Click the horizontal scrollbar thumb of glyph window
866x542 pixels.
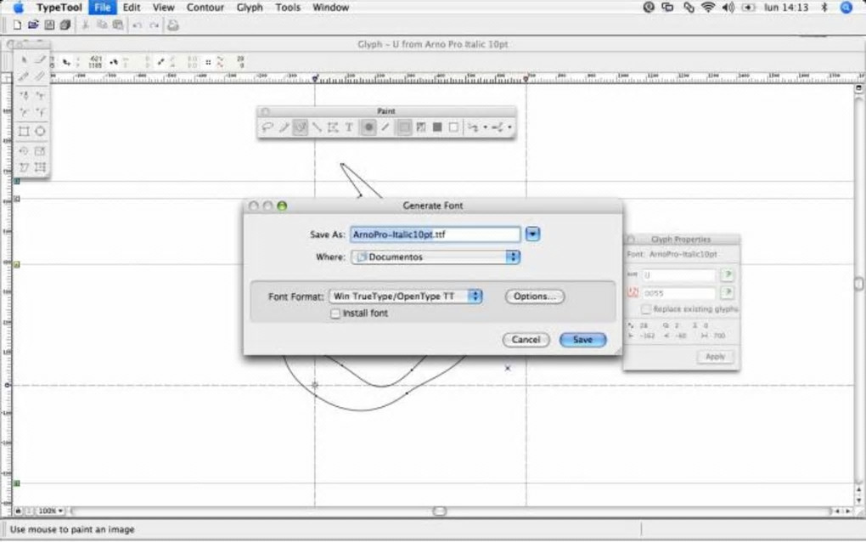pos(440,511)
